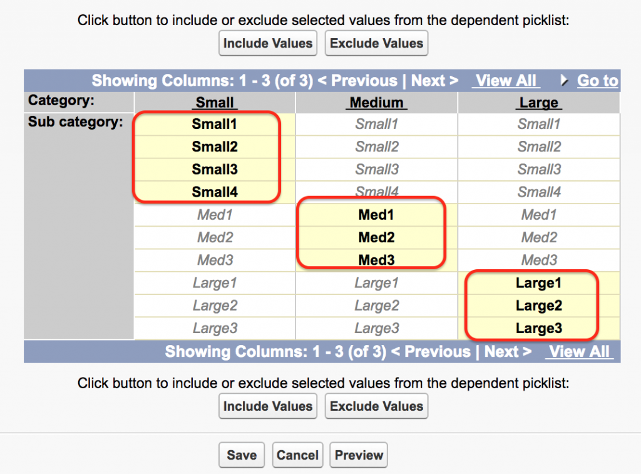The width and height of the screenshot is (641, 474).
Task: Select Med1 in the Medium column
Action: (x=376, y=215)
